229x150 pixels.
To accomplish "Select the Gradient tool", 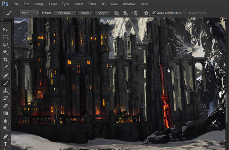I will (x=5, y=113).
